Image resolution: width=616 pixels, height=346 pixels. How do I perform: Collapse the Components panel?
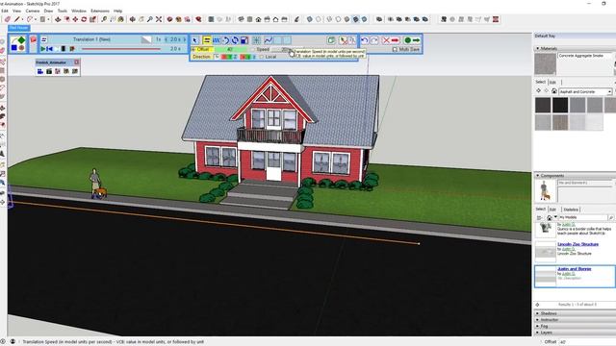pyautogui.click(x=538, y=175)
